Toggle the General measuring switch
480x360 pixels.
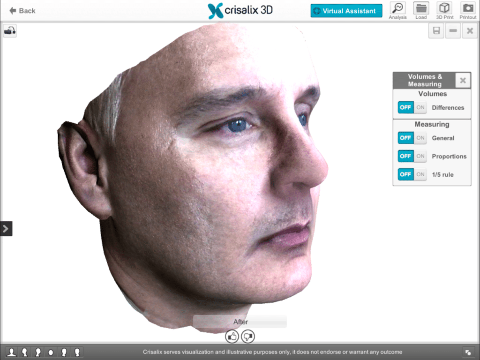coord(412,138)
